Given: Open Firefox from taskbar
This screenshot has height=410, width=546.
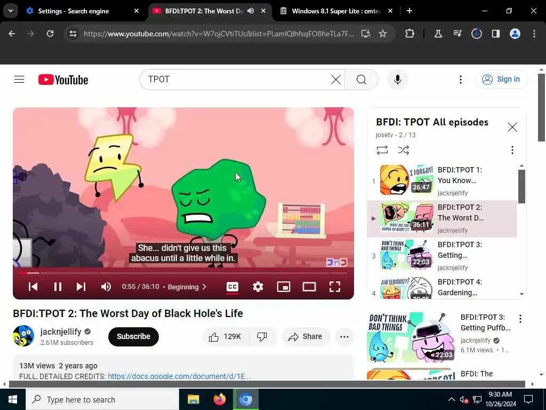Looking at the screenshot, I should [219, 399].
